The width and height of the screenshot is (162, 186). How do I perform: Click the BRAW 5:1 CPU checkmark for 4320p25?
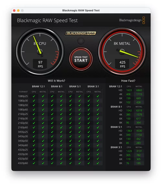point(70,150)
